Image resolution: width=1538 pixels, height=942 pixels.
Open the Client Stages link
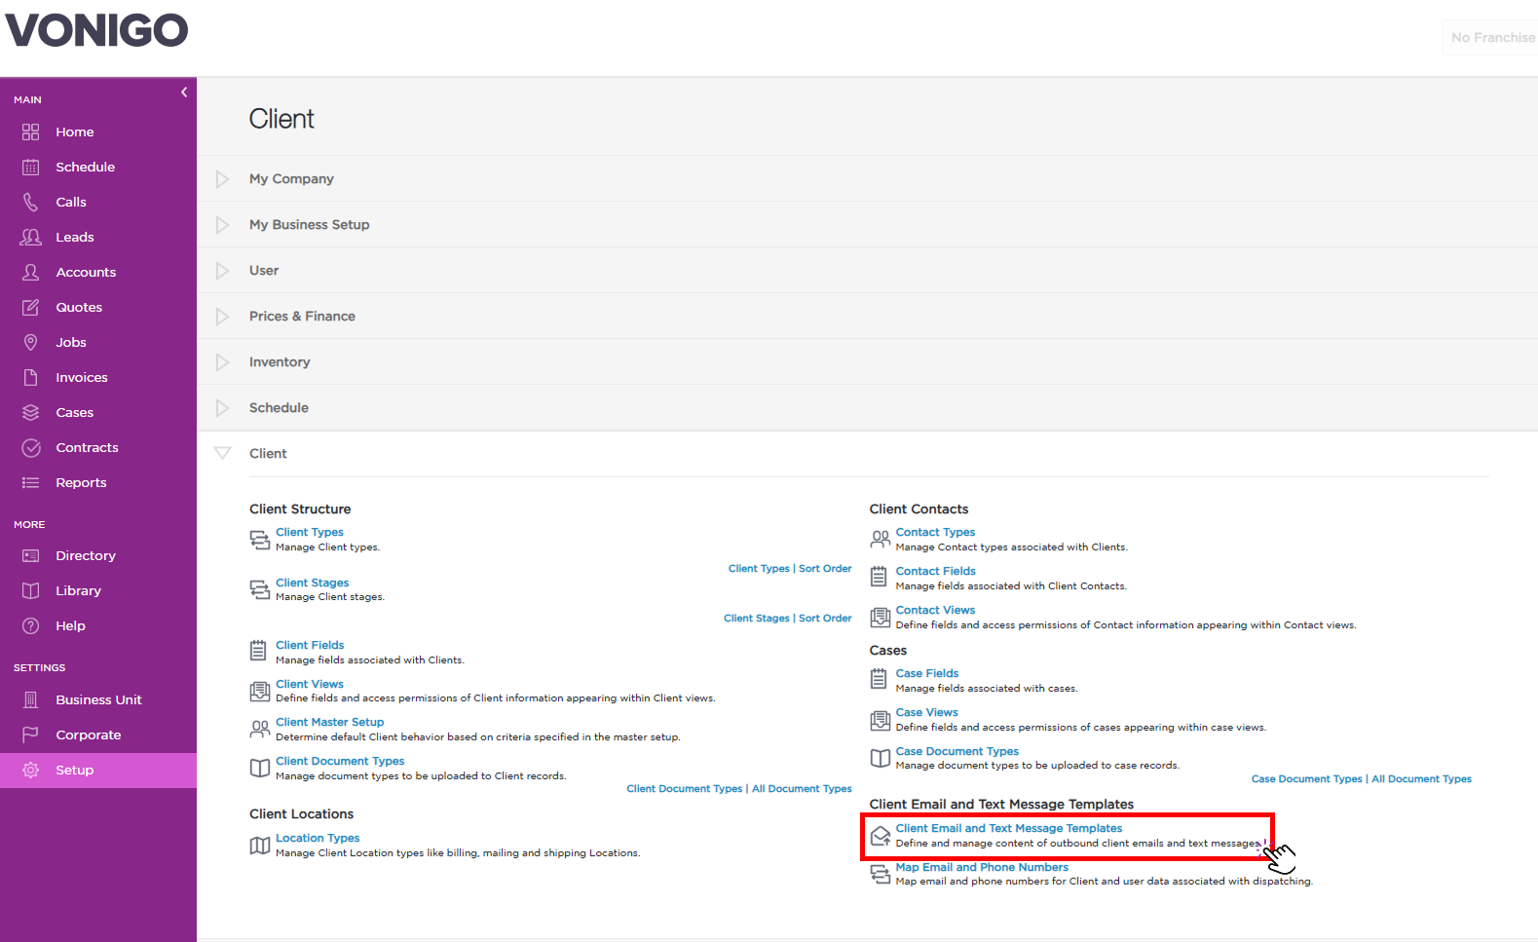point(312,583)
